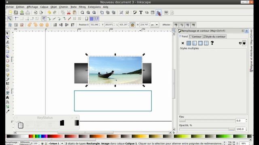
Task: Select the Ellipse circle tool
Action: pyautogui.click(x=7, y=61)
